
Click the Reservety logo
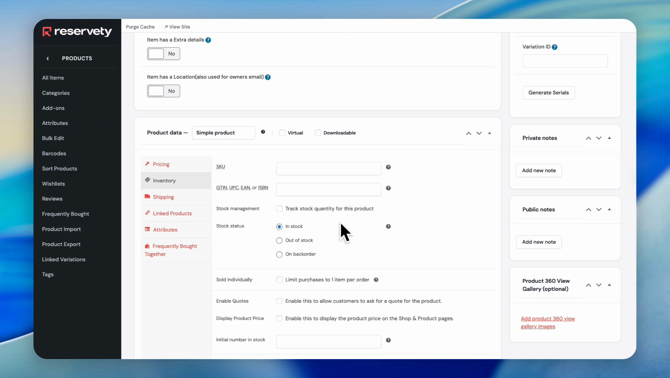[77, 31]
